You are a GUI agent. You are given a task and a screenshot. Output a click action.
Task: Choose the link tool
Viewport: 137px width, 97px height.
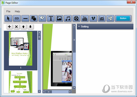17,18
